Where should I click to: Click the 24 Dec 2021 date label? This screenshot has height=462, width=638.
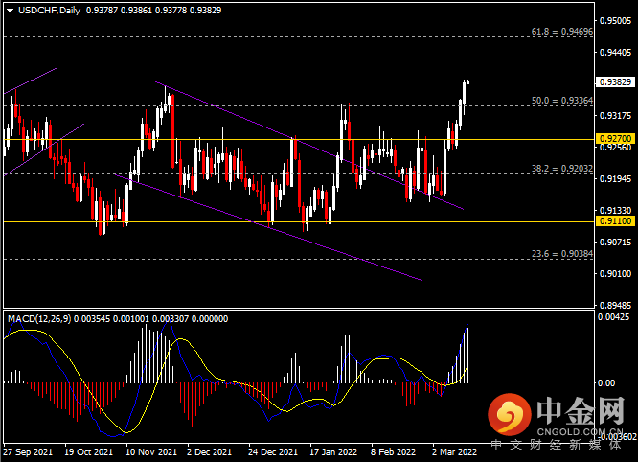pyautogui.click(x=273, y=452)
